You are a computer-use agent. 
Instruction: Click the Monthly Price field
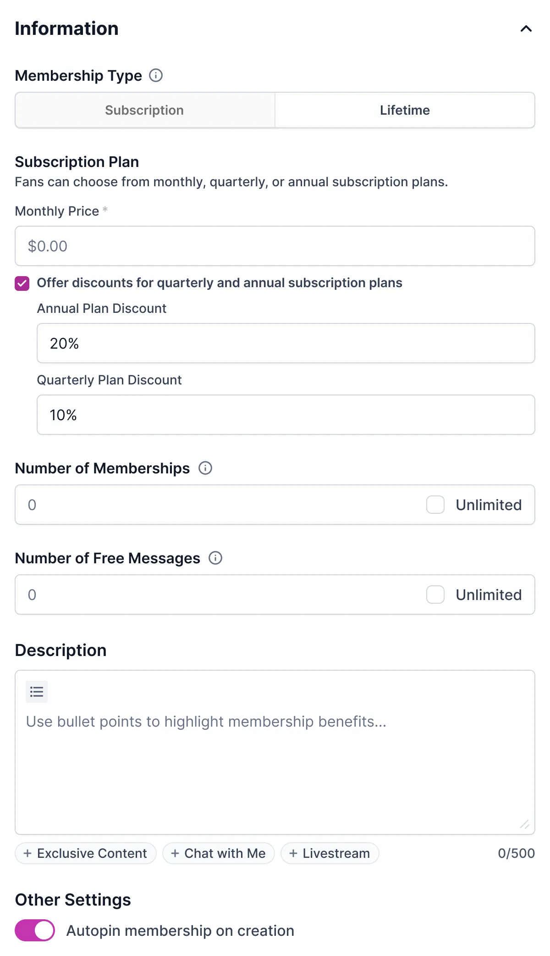[275, 246]
